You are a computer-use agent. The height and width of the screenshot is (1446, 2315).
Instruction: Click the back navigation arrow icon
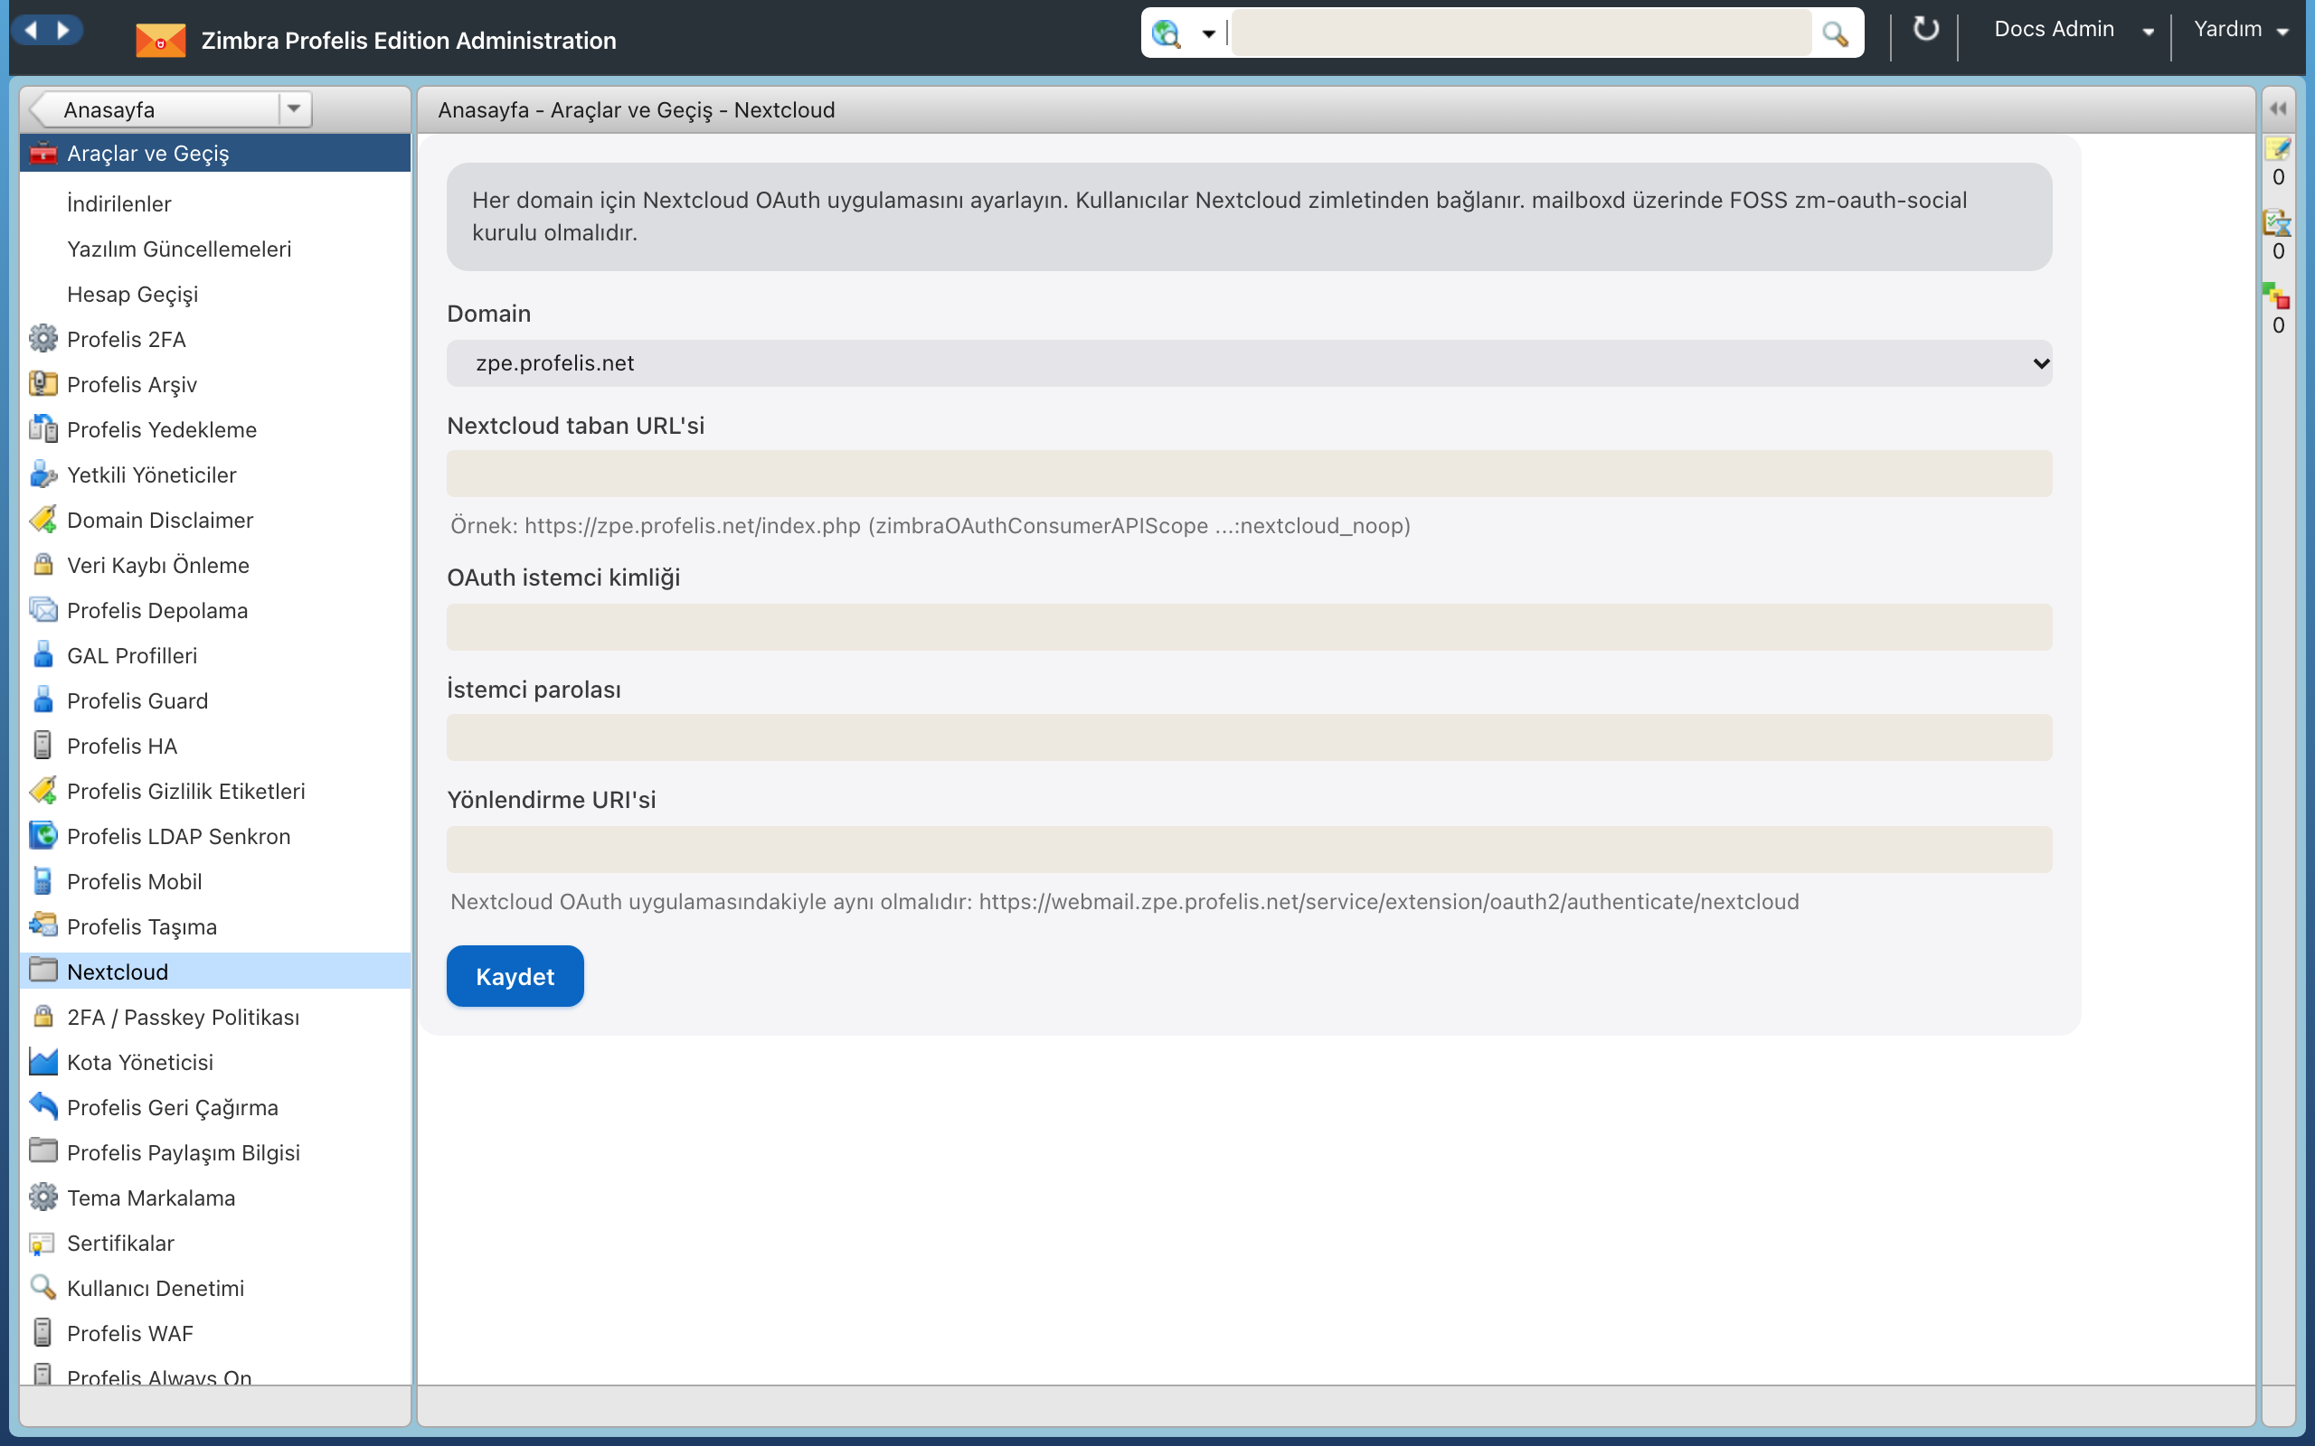click(32, 31)
